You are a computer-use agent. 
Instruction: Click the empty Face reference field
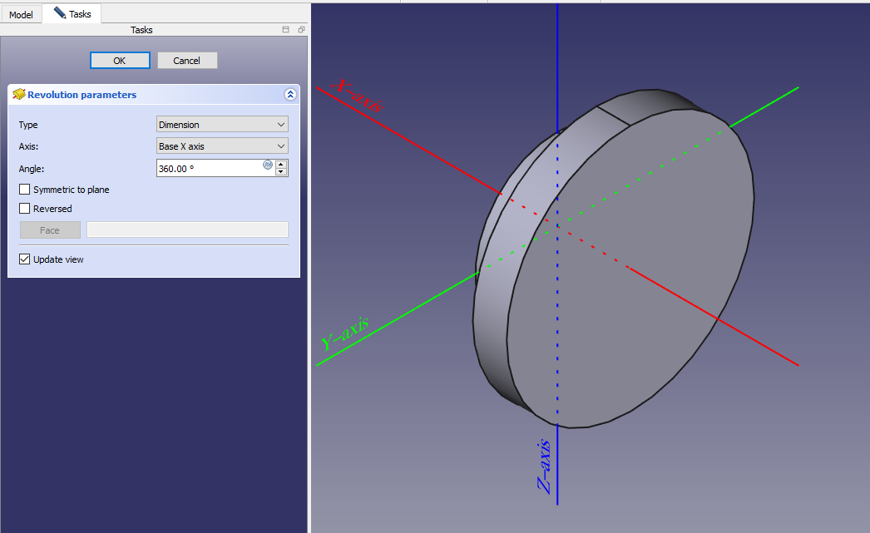[187, 230]
